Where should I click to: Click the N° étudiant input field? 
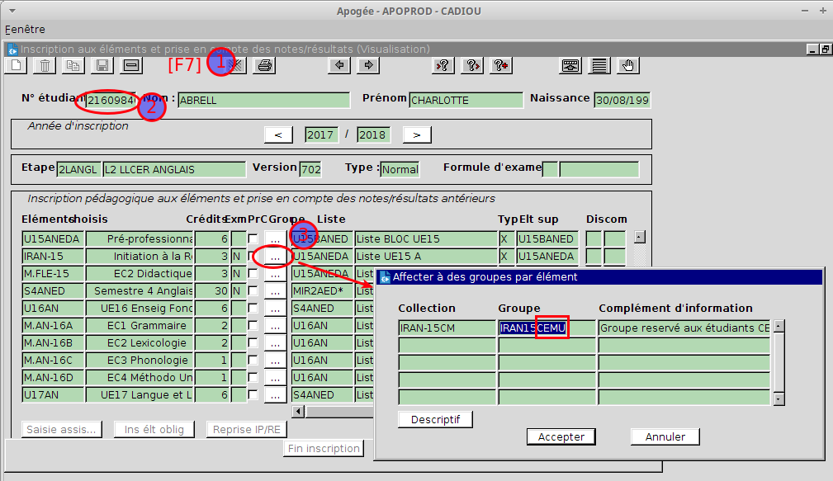pos(111,100)
